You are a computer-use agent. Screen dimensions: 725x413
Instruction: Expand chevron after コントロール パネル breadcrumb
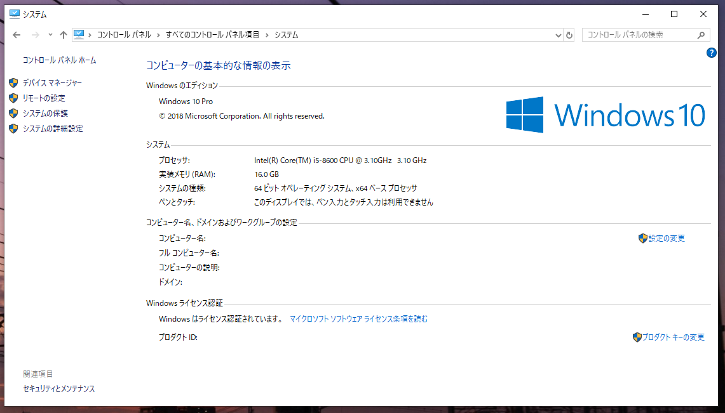coord(159,35)
